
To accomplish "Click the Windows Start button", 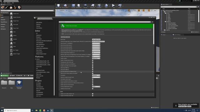I will tap(2, 110).
